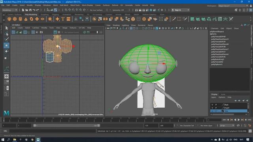Viewport: 253px width, 142px height.
Task: Toggle visibility V of Foot1 layer
Action: pos(212,108)
